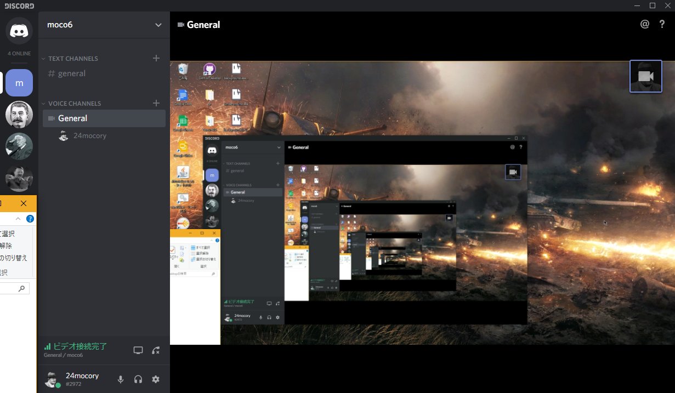Viewport: 675px width, 393px height.
Task: Open the first portrait server avatar below "m"
Action: (x=19, y=115)
